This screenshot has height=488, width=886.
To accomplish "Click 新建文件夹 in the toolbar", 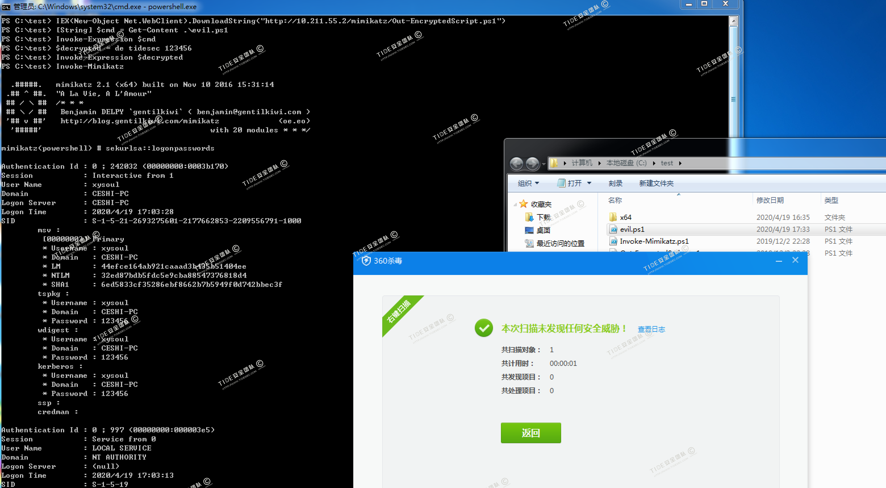I will coord(656,183).
